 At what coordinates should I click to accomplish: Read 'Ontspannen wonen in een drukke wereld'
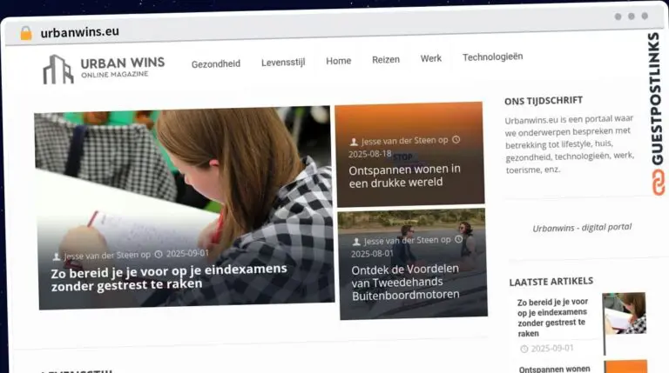tap(404, 176)
